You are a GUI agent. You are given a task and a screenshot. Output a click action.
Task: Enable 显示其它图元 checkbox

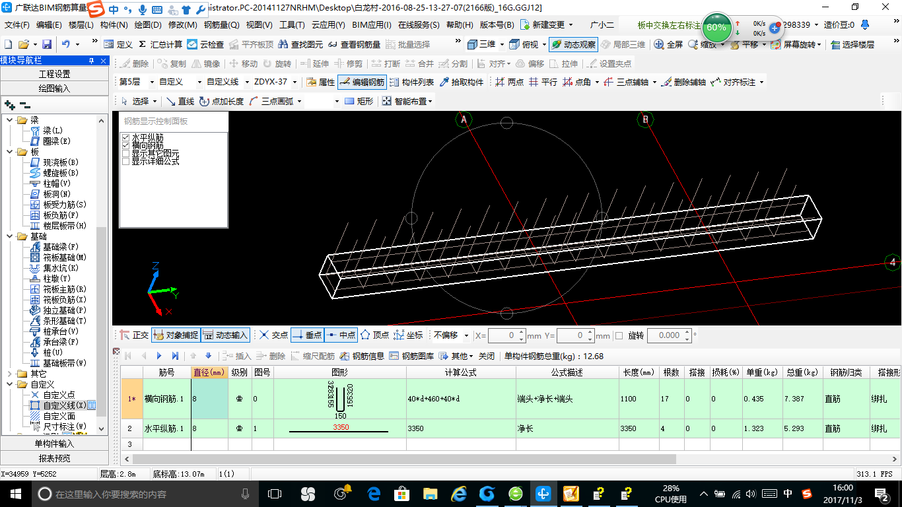pyautogui.click(x=125, y=153)
